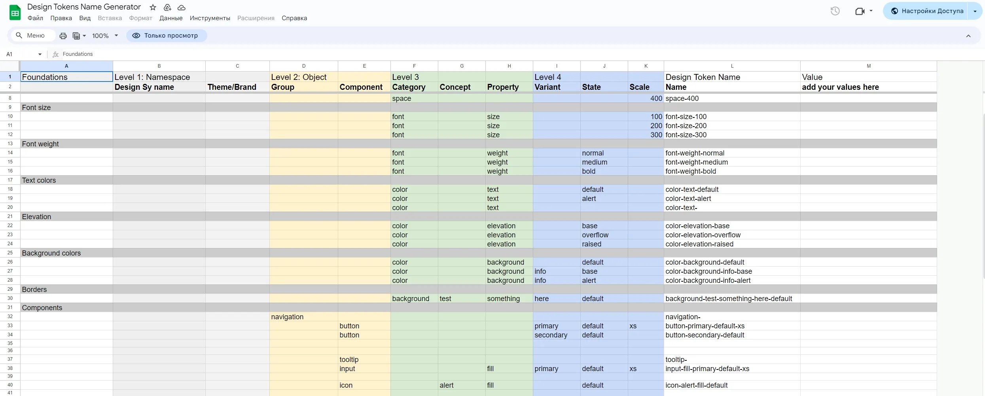Select the add your values here cell

point(868,87)
